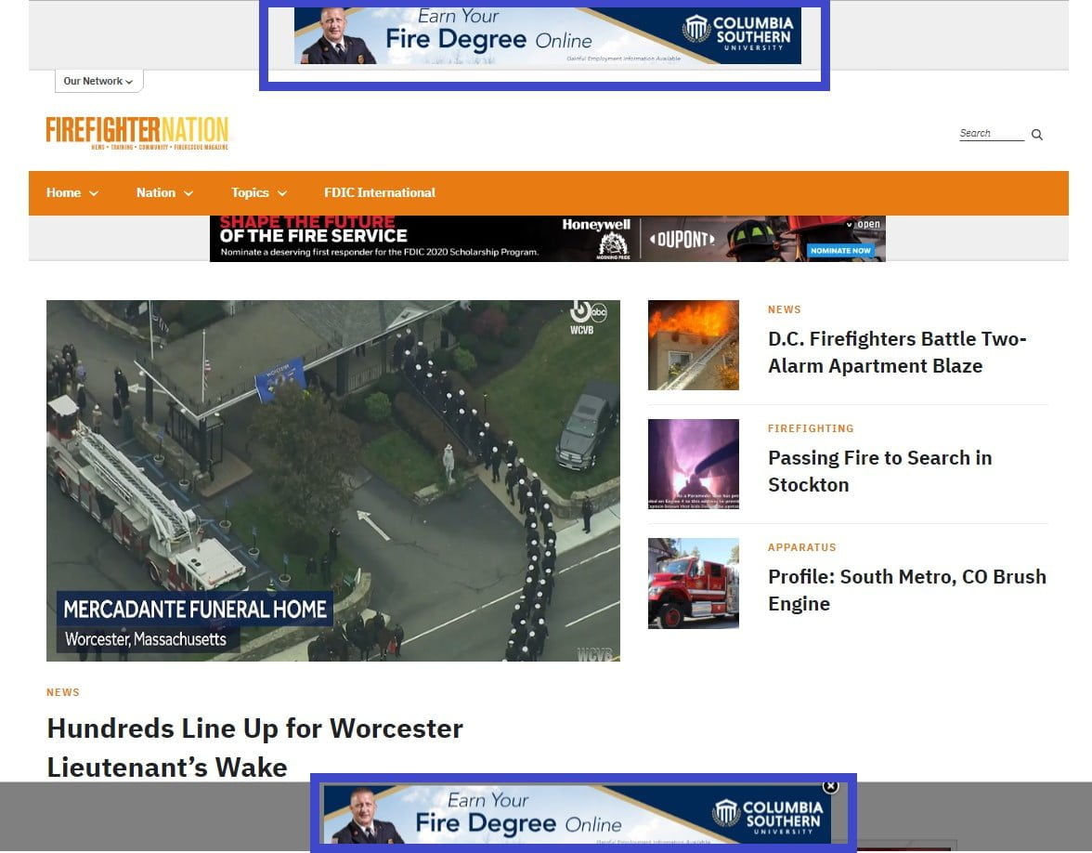Open the top Columbia Southern University ad
The image size is (1092, 853).
[548, 35]
